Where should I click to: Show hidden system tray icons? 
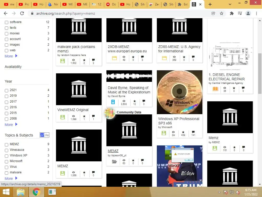[x=219, y=192]
